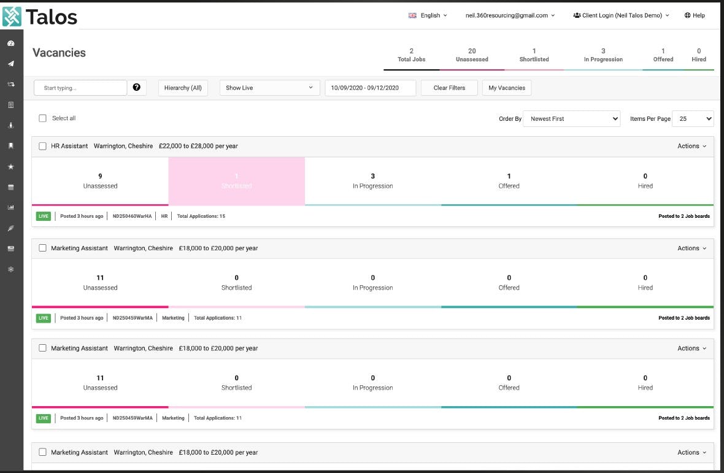Select the star favorites icon in sidebar
Viewport: 724px width, 473px height.
coord(10,166)
